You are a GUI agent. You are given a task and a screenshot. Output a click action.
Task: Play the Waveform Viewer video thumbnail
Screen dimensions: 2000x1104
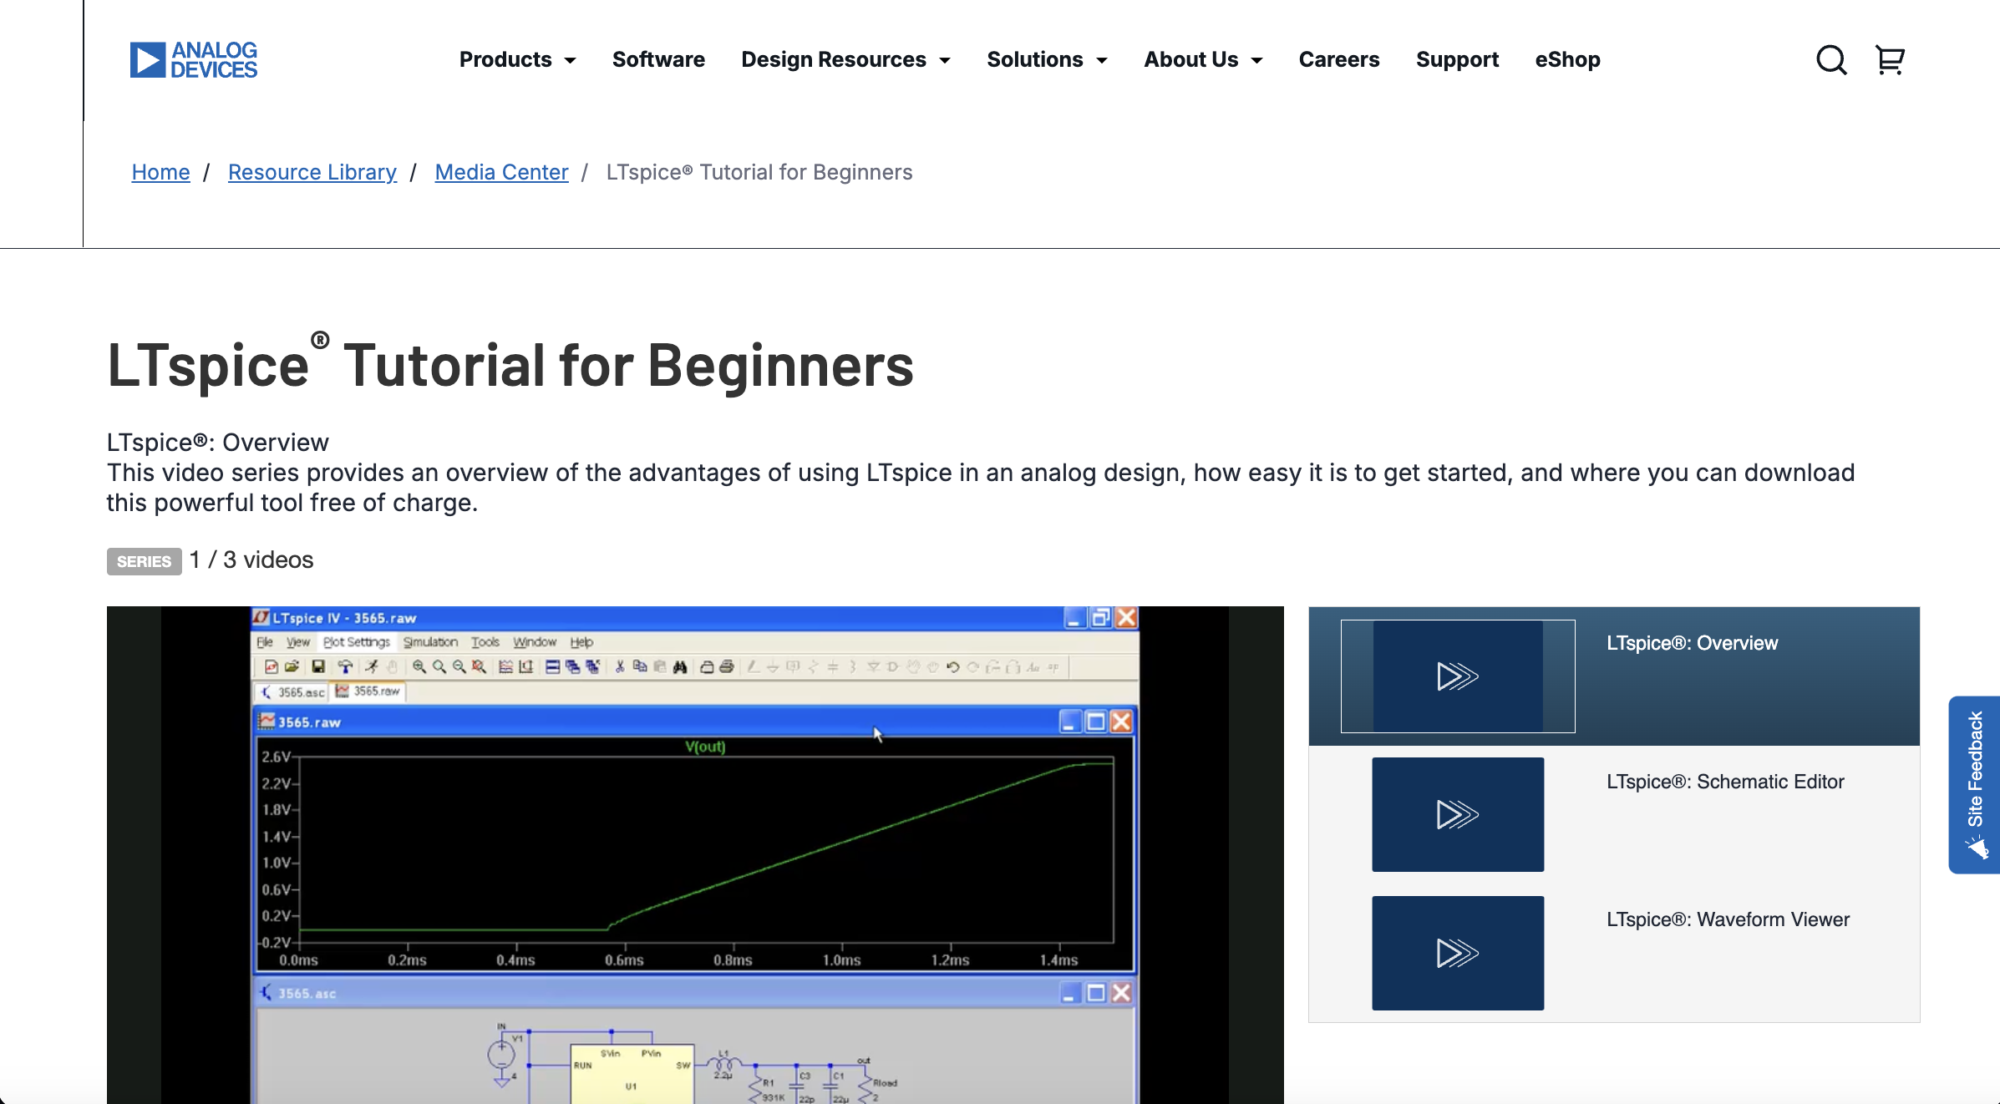pyautogui.click(x=1458, y=953)
